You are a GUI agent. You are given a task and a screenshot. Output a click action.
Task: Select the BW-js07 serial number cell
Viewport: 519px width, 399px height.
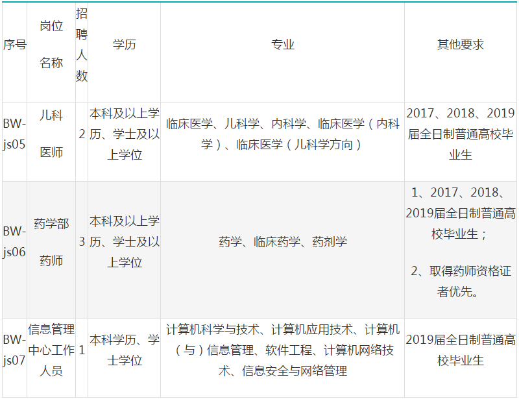pos(14,350)
